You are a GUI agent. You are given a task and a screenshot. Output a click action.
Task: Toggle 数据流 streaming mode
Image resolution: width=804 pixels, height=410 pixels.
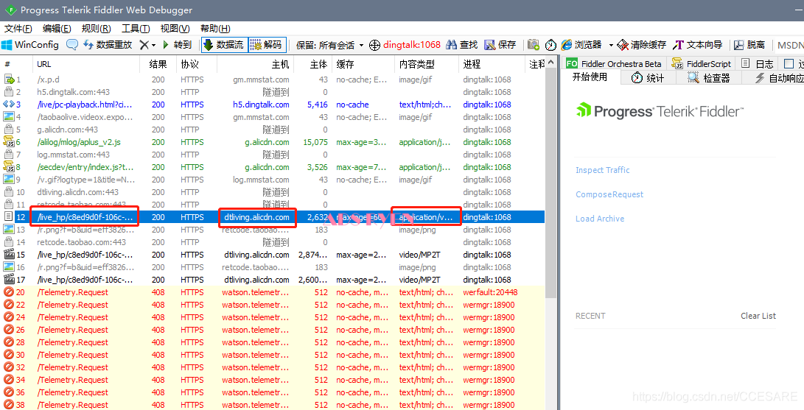[x=225, y=44]
